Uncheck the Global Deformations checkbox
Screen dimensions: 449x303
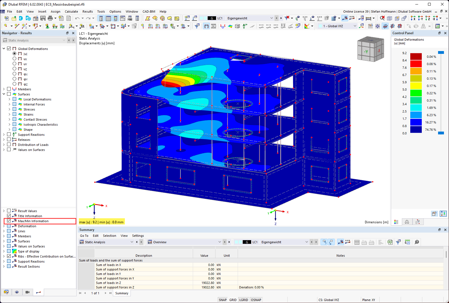pyautogui.click(x=9, y=49)
